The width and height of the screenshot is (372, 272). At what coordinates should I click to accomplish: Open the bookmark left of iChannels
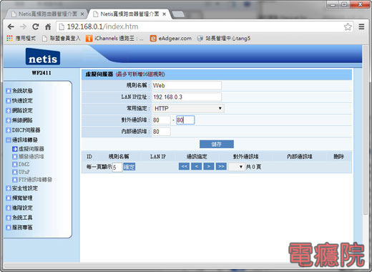(62, 38)
